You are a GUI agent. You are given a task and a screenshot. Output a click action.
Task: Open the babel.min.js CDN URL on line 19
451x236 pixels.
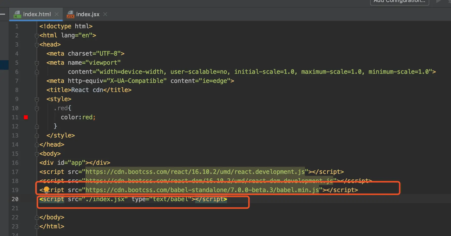click(x=202, y=190)
